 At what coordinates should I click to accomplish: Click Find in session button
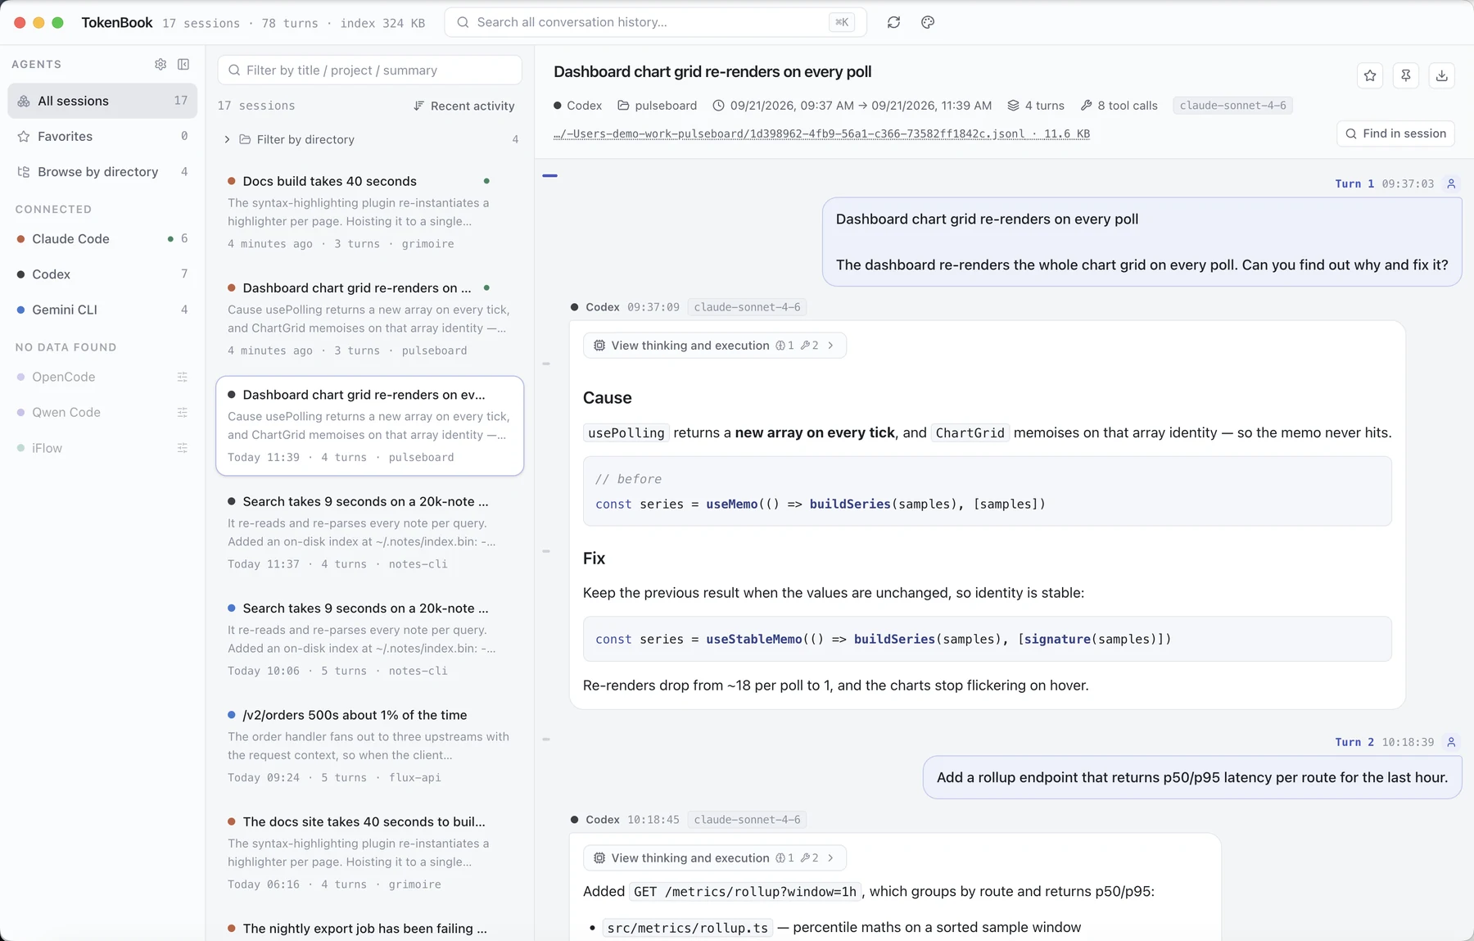click(1396, 133)
